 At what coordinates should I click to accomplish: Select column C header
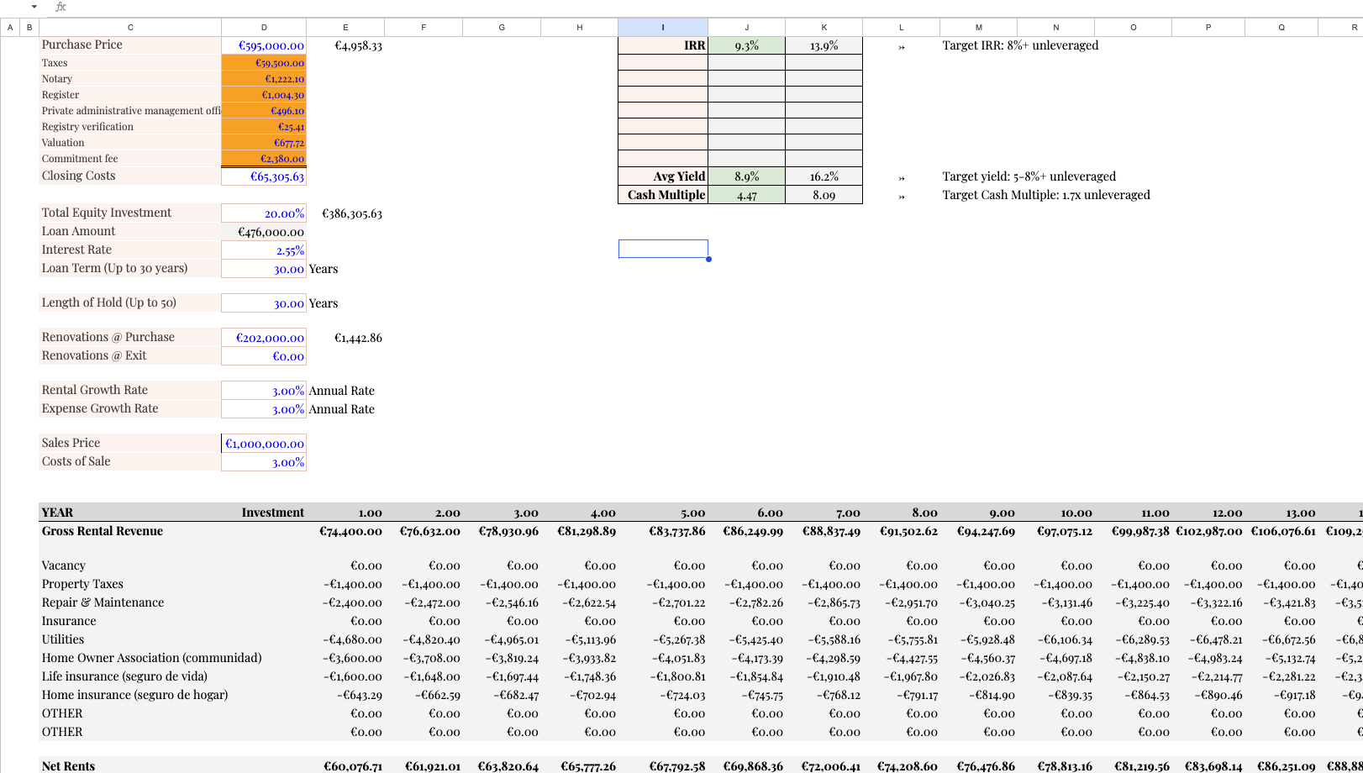pos(130,28)
